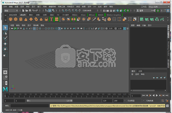
Task: Click the SVG import shelf icon
Action: click(56, 19)
